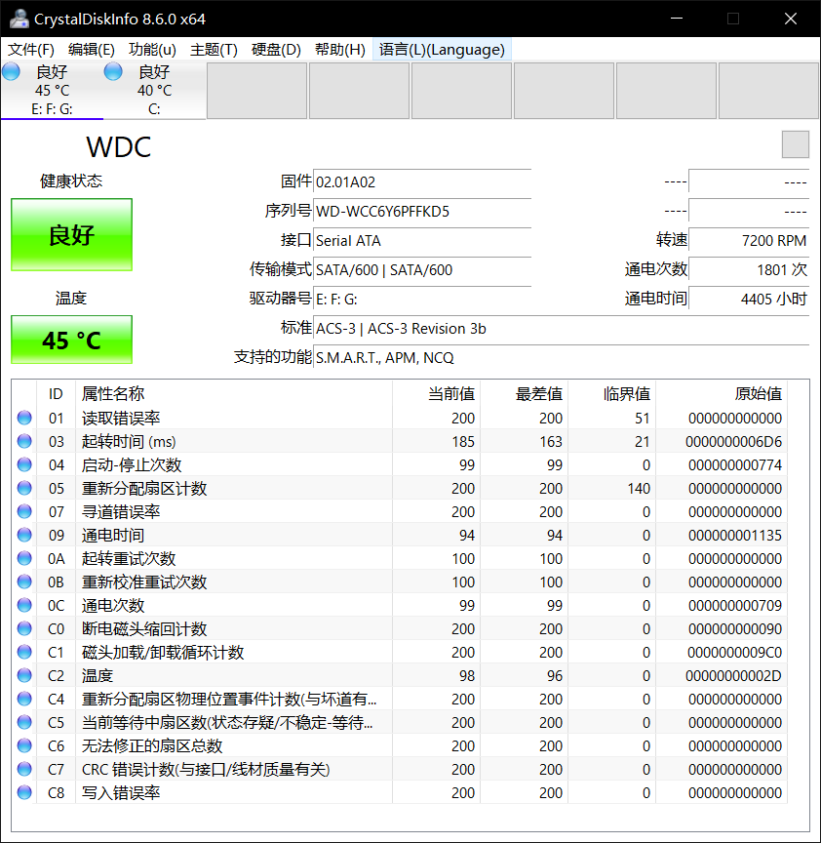Open the 编辑(E) menu

[x=92, y=50]
